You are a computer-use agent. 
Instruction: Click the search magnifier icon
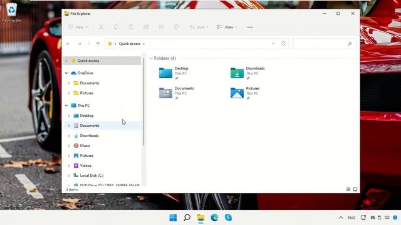click(350, 44)
